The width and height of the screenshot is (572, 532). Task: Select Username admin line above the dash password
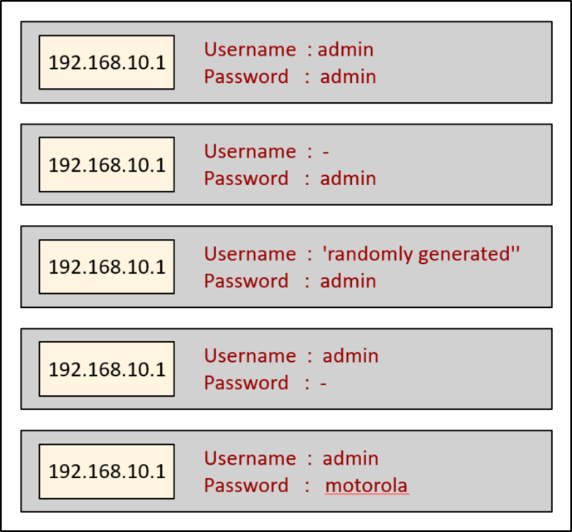coord(291,356)
